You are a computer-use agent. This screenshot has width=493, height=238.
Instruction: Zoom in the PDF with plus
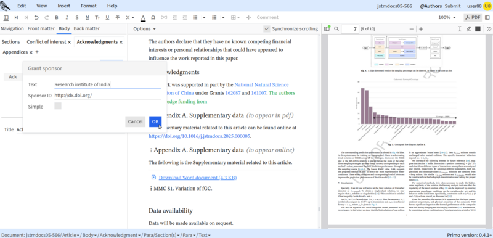point(421,29)
